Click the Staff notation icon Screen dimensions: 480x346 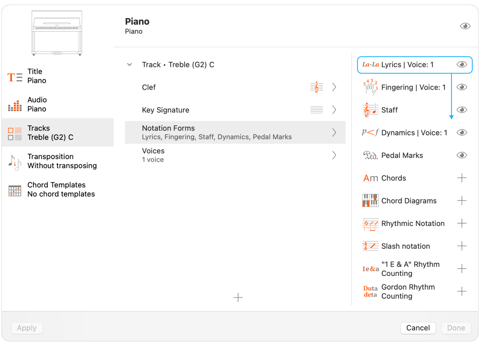[370, 110]
